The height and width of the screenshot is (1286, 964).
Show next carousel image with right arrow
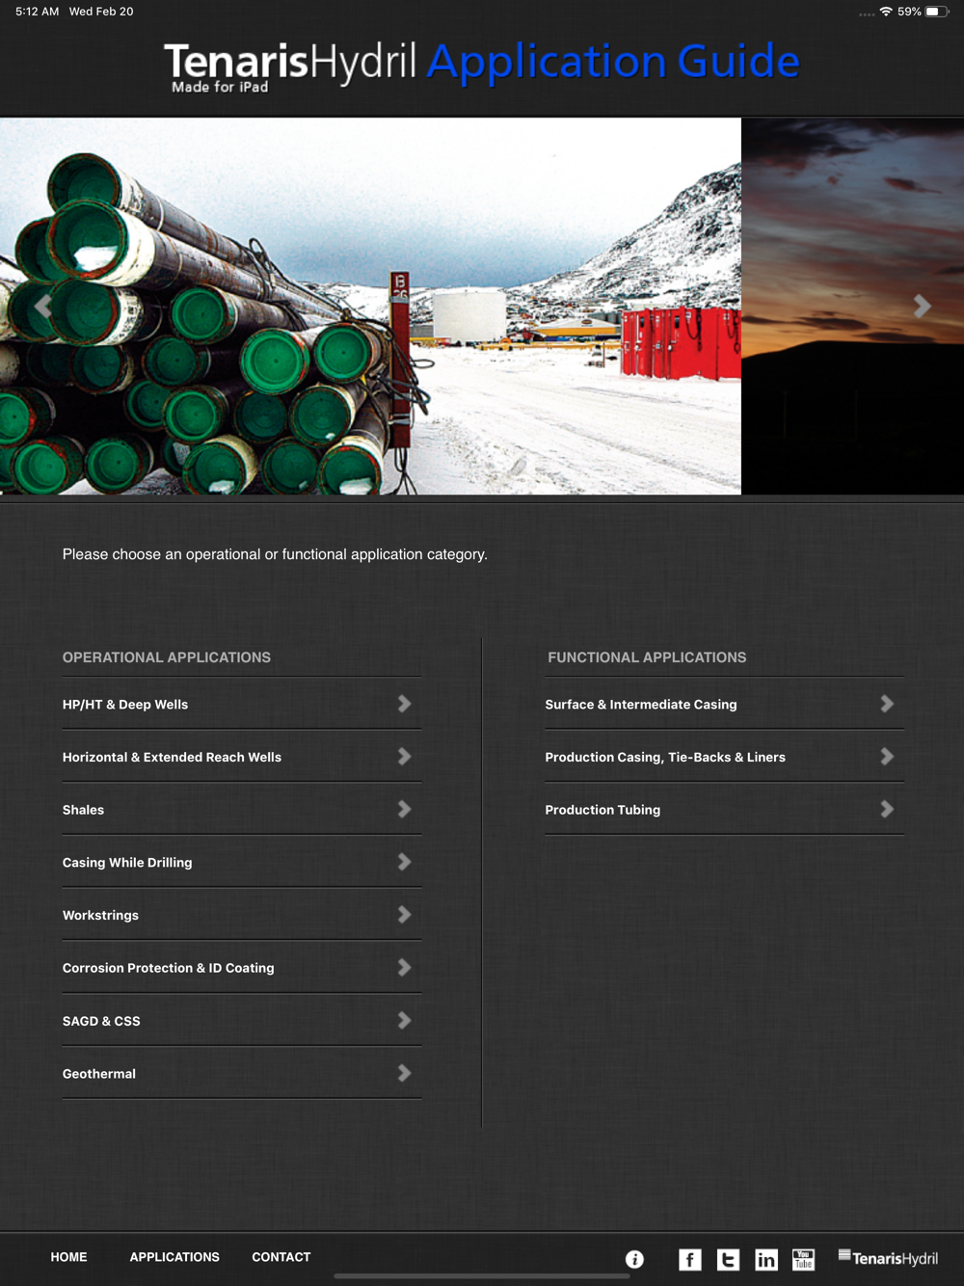click(x=923, y=307)
